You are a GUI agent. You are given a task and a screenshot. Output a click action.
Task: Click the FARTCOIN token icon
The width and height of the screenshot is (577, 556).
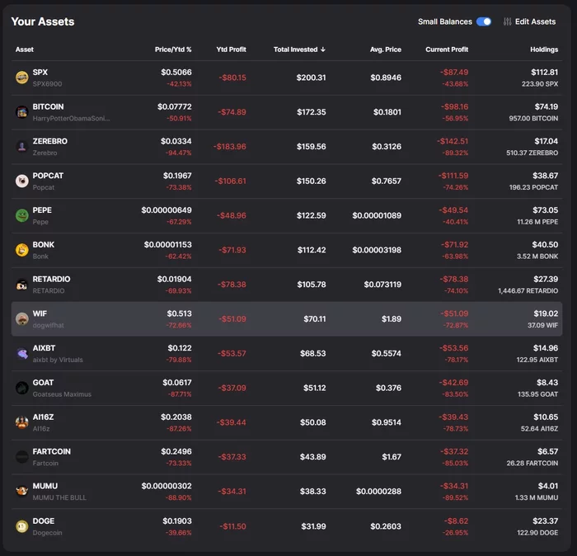pyautogui.click(x=22, y=456)
